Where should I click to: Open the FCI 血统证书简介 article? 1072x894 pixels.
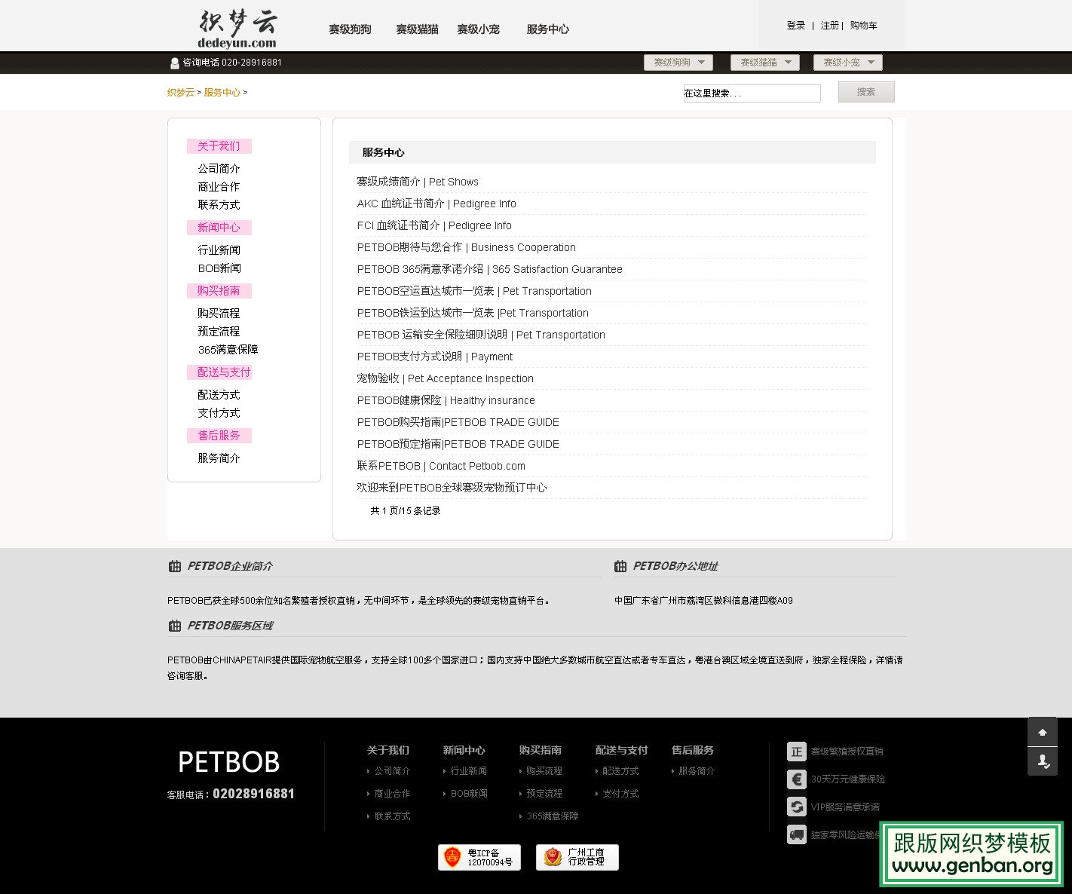click(x=434, y=225)
